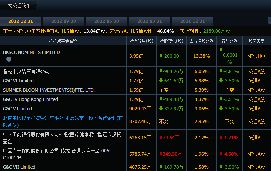This screenshot has width=271, height=171.
Task: Click the -200.00 holding change value
Action: point(169,56)
